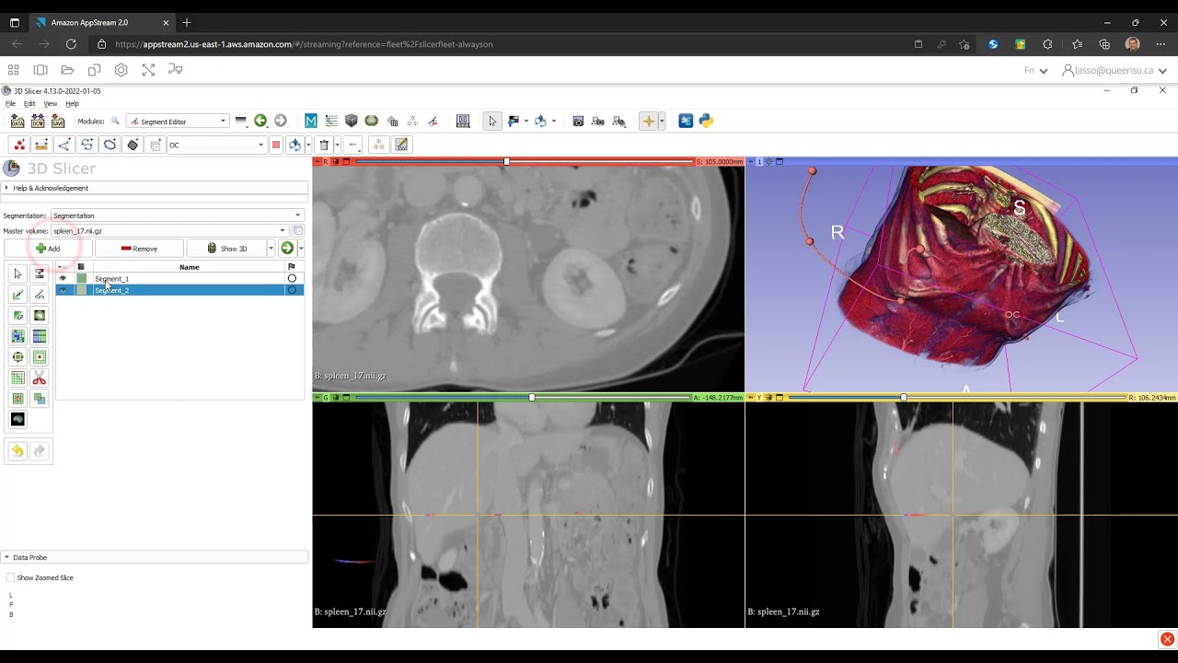This screenshot has width=1178, height=663.
Task: Select the Mask volume effect
Action: click(x=17, y=419)
